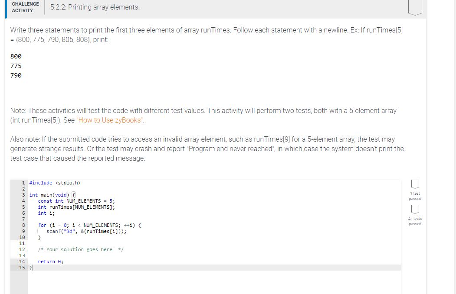Click the closing brace on line 15
The height and width of the screenshot is (294, 456).
tap(30, 268)
